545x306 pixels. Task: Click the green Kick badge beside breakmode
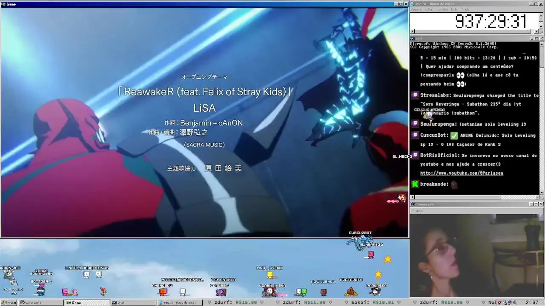click(x=416, y=184)
